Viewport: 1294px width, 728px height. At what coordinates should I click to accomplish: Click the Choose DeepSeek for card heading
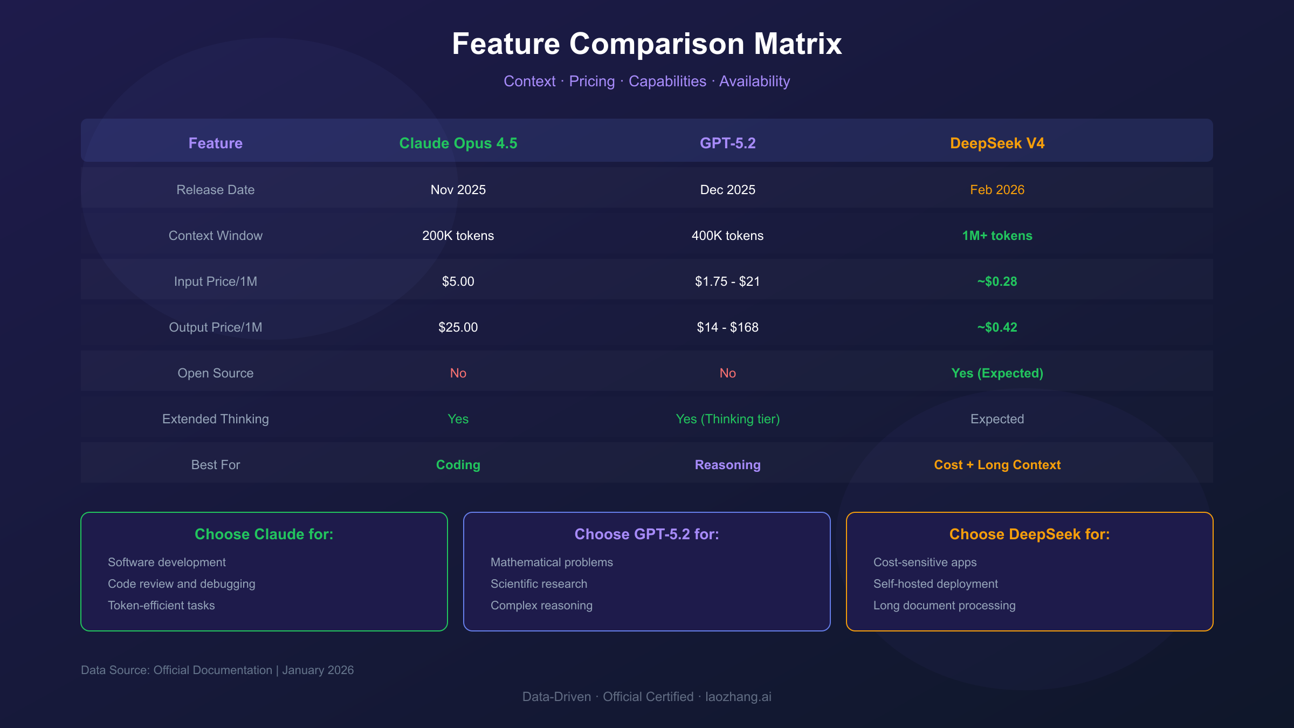pos(1029,534)
